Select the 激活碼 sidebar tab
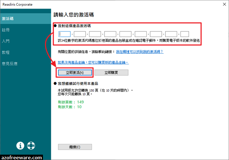 pos(25,19)
